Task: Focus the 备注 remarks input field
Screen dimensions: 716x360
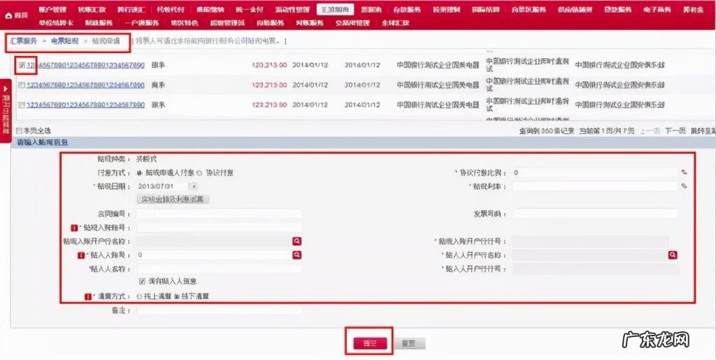Action: [219, 310]
